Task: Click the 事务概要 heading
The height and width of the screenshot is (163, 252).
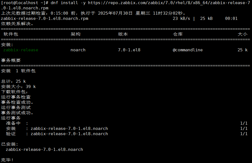Action: [11, 60]
